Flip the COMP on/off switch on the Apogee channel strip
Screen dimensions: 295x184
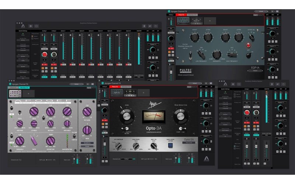tap(12, 136)
